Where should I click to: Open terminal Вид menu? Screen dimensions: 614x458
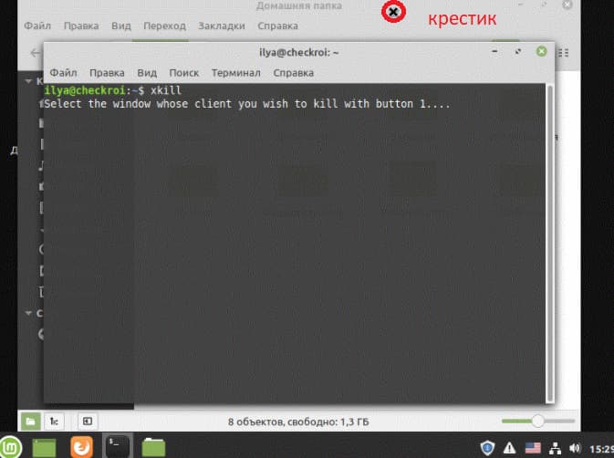[x=147, y=73]
